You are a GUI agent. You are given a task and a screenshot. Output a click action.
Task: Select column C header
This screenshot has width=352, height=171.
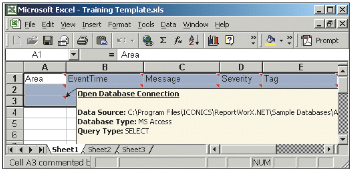point(182,67)
